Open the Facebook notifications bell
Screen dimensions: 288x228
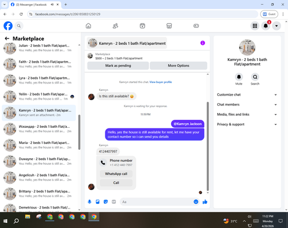coord(266,26)
